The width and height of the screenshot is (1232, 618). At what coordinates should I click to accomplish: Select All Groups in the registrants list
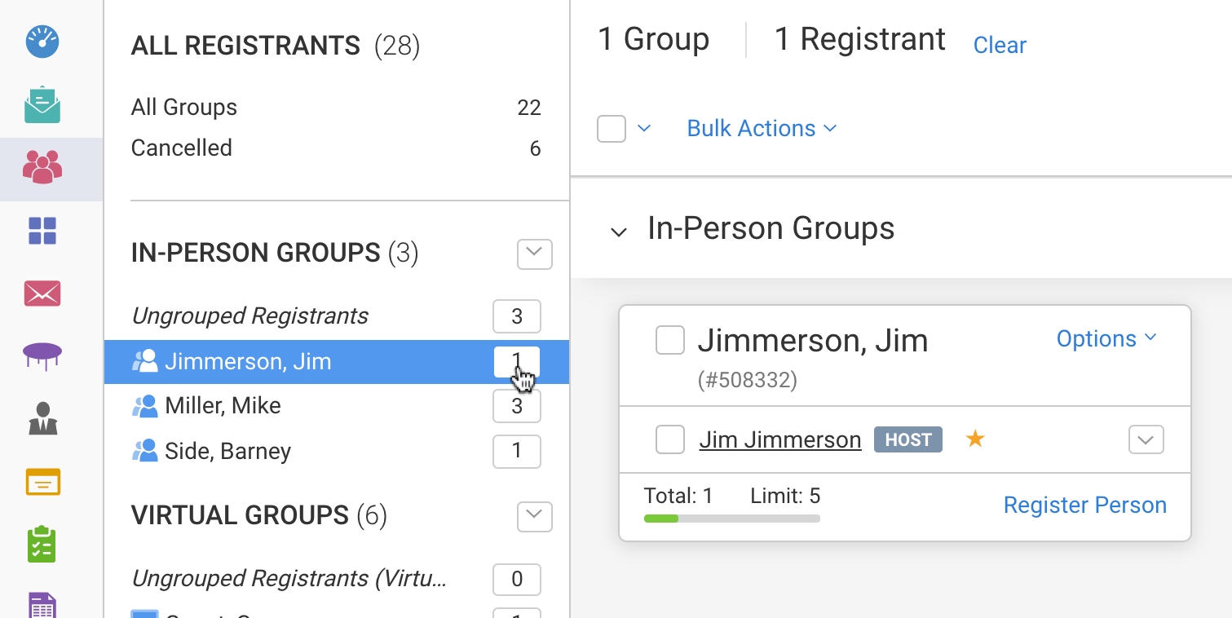[184, 108]
